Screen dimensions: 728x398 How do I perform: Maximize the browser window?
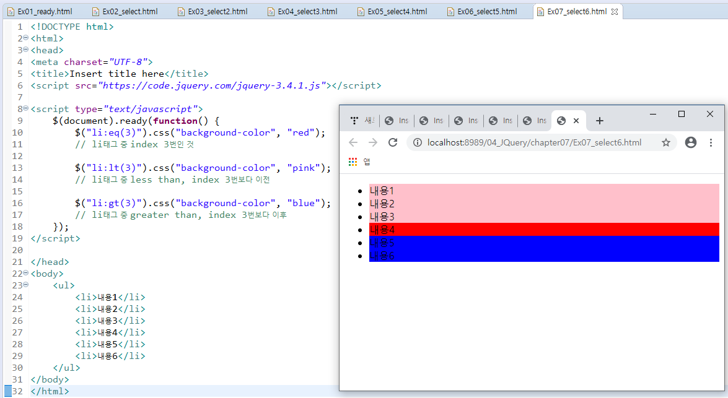point(682,114)
